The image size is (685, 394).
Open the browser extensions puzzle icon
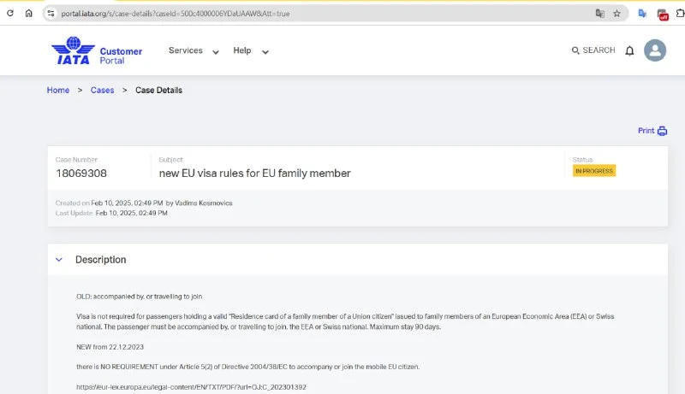click(x=682, y=14)
